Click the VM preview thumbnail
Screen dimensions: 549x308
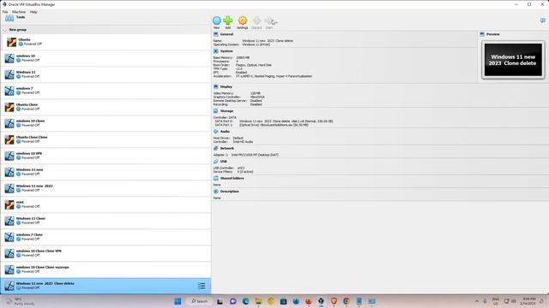(513, 60)
